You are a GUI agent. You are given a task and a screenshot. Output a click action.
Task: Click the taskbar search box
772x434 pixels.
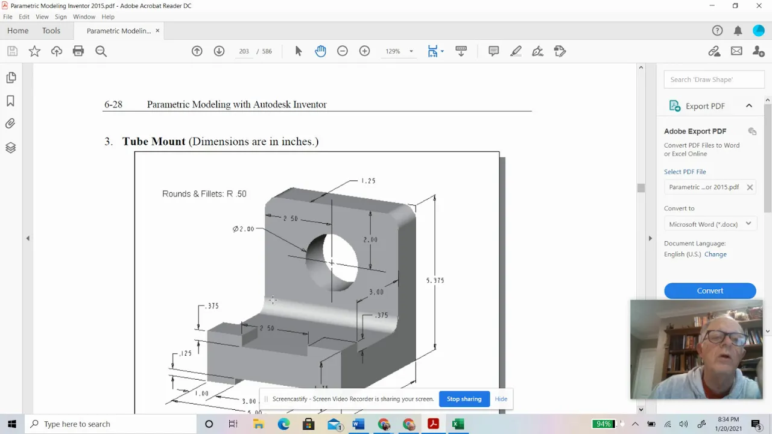click(x=112, y=424)
